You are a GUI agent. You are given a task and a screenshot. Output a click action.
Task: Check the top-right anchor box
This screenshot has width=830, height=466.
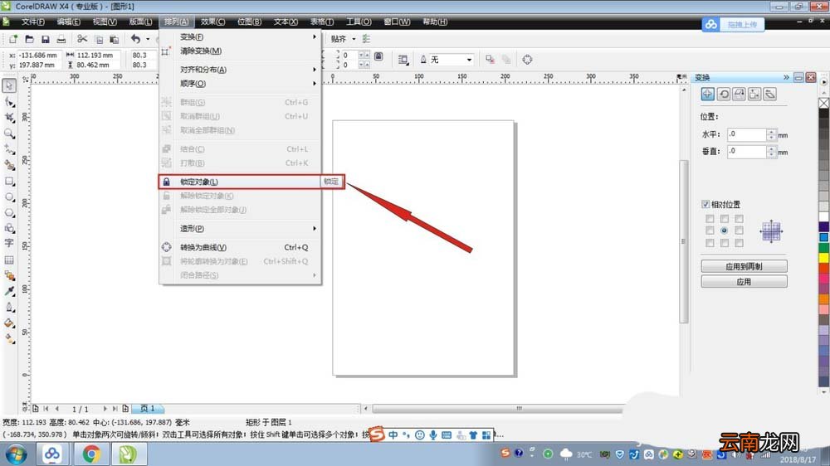[739, 218]
